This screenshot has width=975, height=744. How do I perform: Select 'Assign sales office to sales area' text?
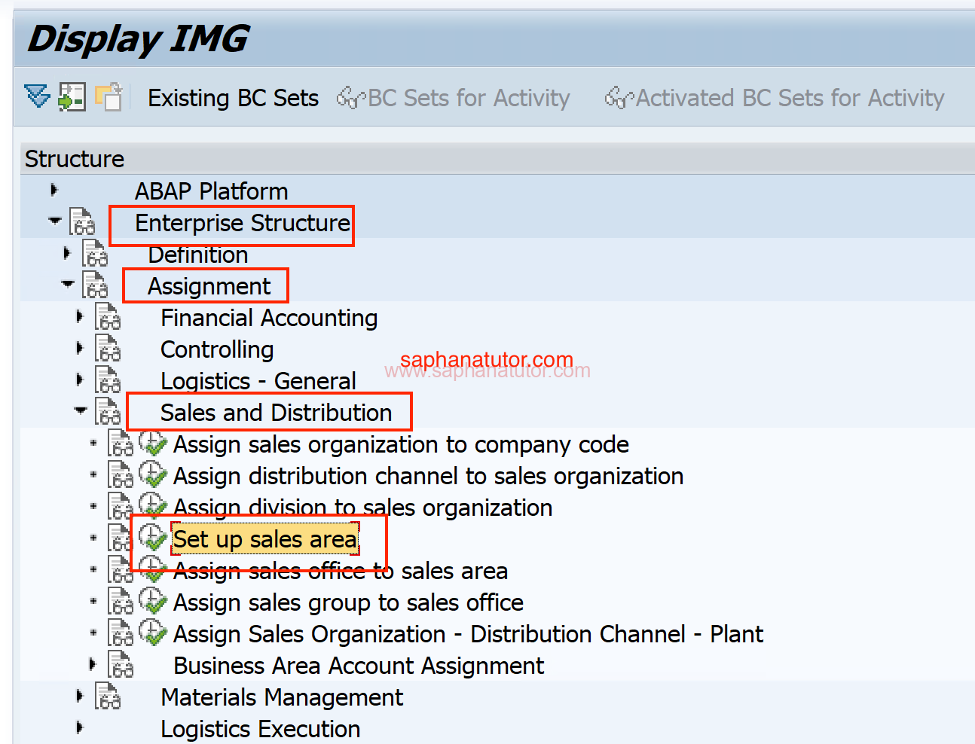[341, 571]
